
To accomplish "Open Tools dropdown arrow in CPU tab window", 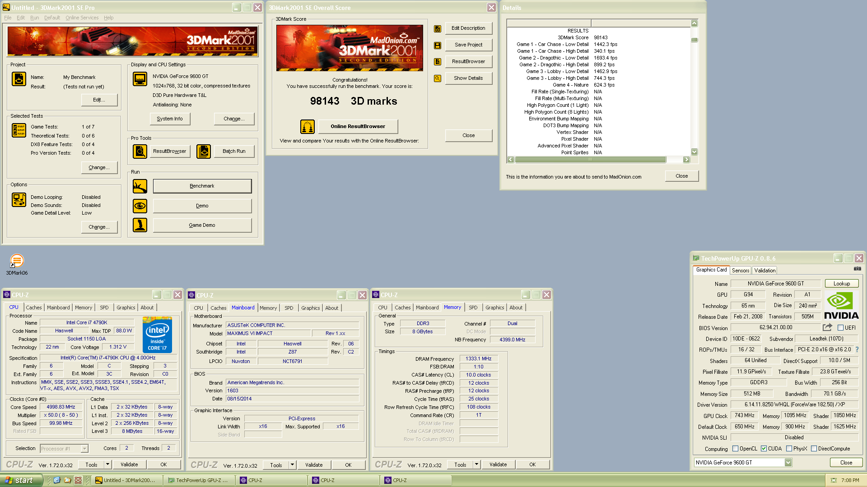I will click(107, 464).
